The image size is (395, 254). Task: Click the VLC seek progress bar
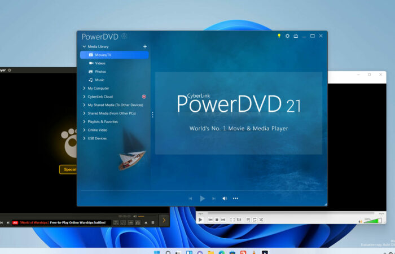point(291,213)
